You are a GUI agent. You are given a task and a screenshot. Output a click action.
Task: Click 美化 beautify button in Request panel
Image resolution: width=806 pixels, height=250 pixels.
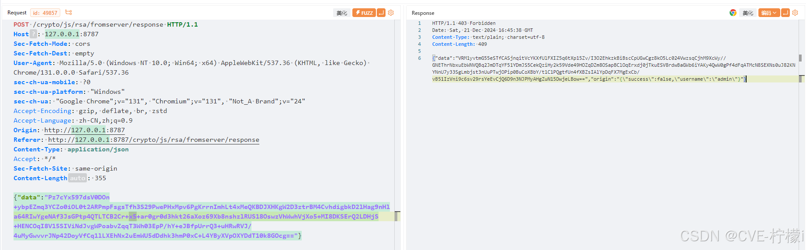tap(342, 13)
